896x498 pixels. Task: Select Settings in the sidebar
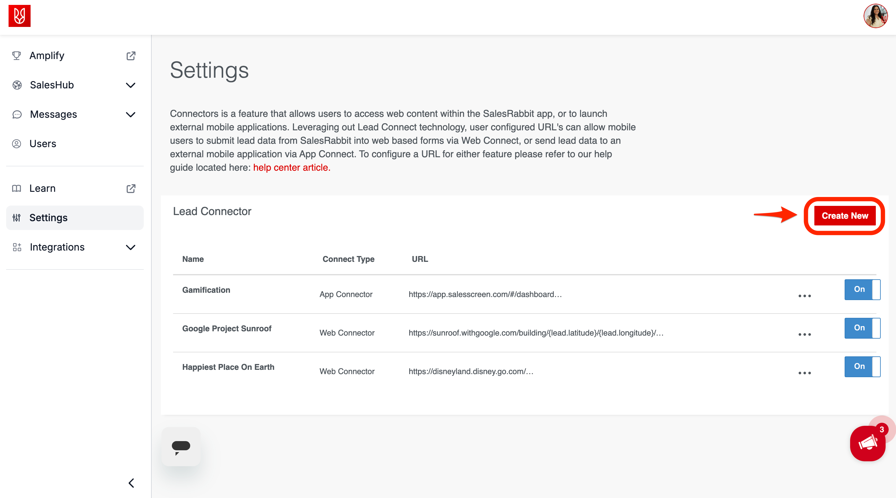point(48,218)
